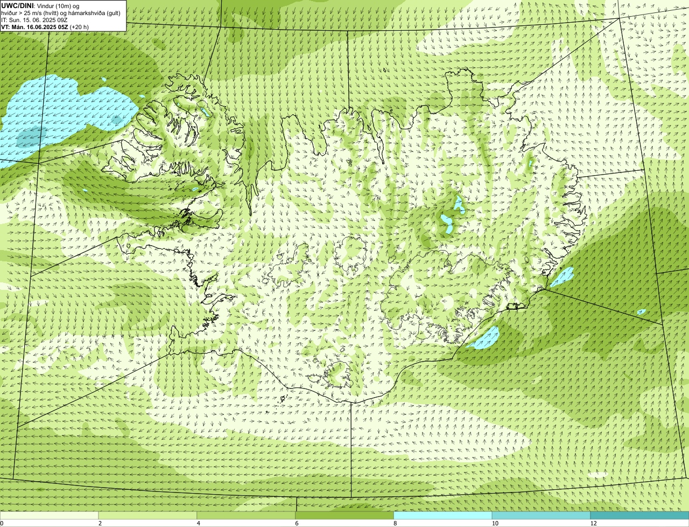Screen dimensions: 689x527
Task: Click the 10–12 m/s legend color segment
Action: click(x=541, y=515)
